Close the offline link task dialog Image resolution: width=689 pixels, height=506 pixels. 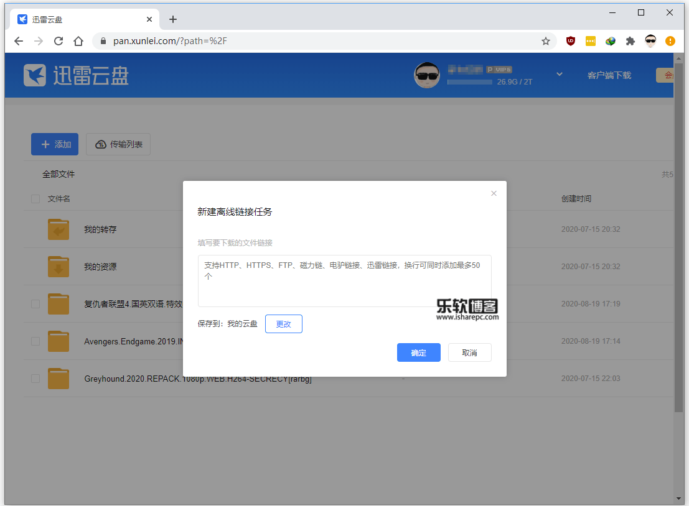494,193
